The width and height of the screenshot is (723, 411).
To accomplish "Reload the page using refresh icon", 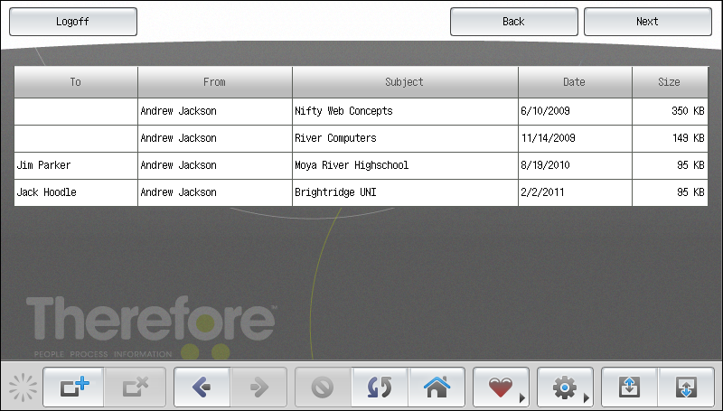I will (x=380, y=388).
